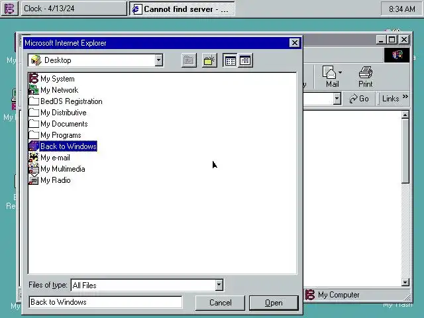The width and height of the screenshot is (424, 318).
Task: Expand the Files of type dropdown
Action: click(x=219, y=285)
